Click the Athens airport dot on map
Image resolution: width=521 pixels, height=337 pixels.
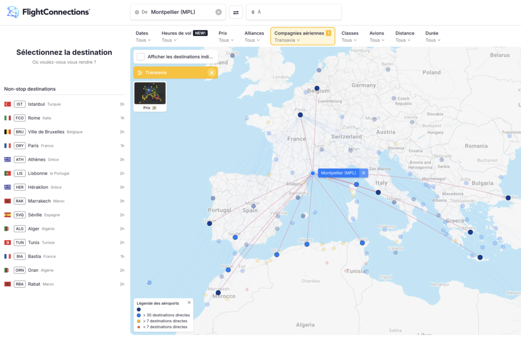(471, 232)
